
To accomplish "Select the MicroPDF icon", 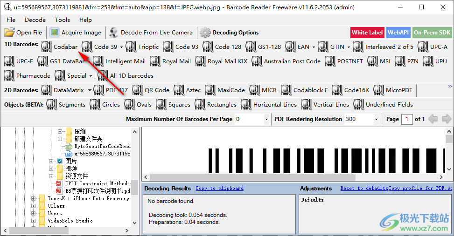I will coord(379,90).
